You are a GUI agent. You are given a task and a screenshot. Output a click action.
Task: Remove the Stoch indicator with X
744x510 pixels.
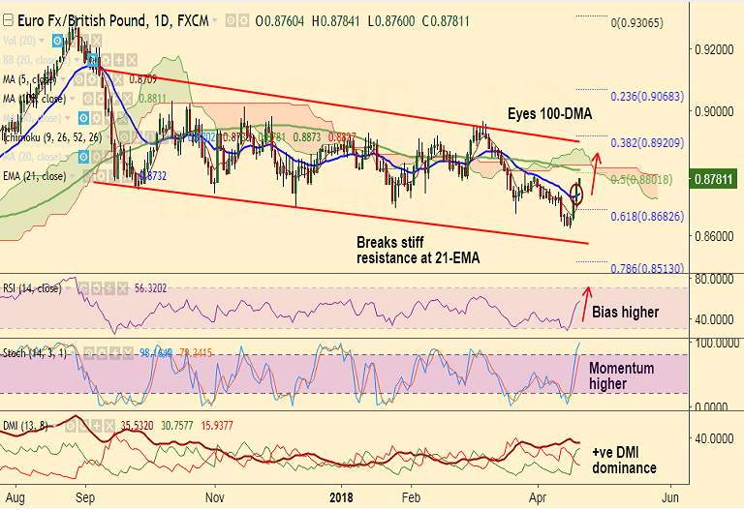127,353
